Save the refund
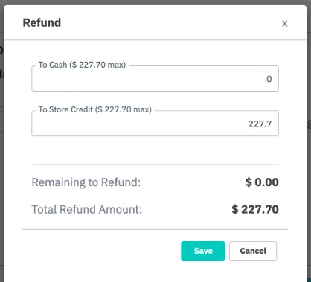311x282 pixels. [x=203, y=251]
